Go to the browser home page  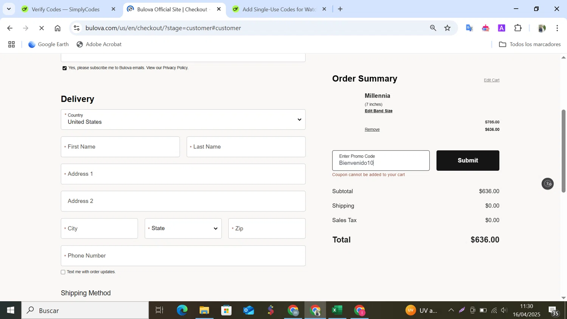point(57,28)
